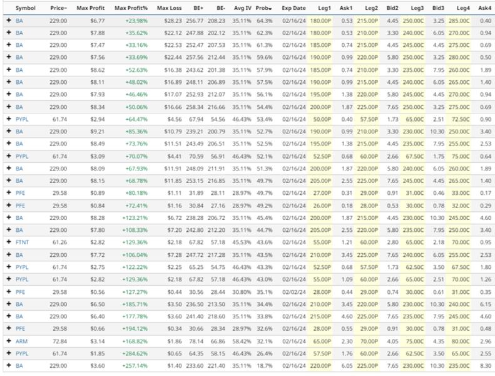Viewport: 495px width, 376px height.
Task: Expand the PYPL row with Max Profit $2.94
Action: click(9, 119)
